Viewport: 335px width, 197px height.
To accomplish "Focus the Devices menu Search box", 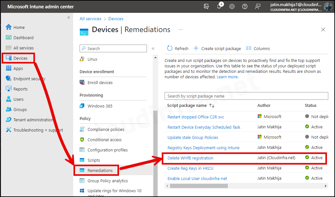I will click(x=113, y=48).
